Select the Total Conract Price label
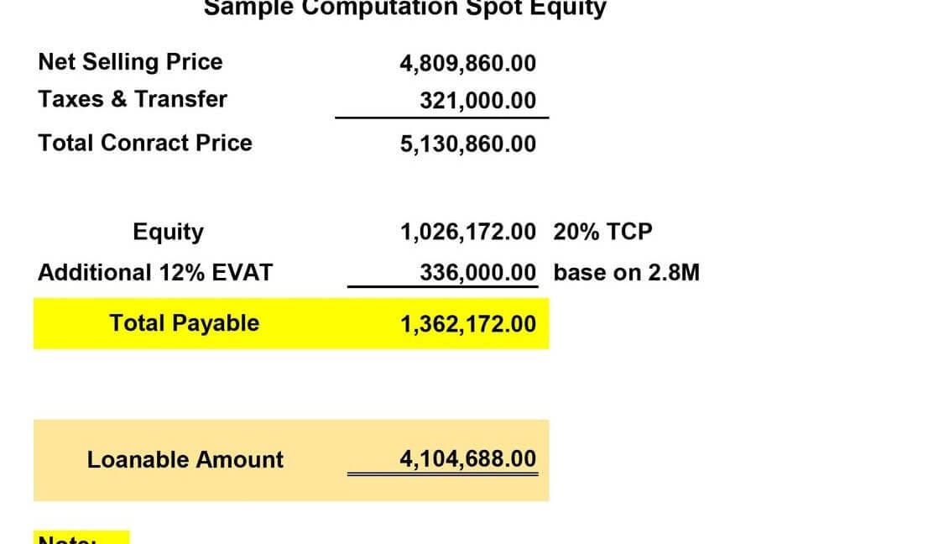The image size is (949, 544). pos(144,143)
